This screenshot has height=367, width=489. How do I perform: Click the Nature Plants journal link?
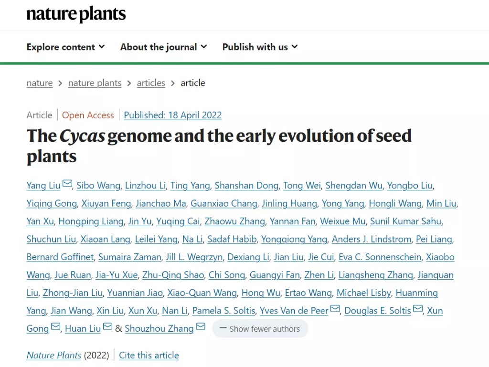tap(54, 356)
